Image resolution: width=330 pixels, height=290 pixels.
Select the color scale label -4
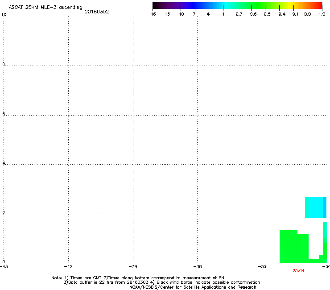206,14
